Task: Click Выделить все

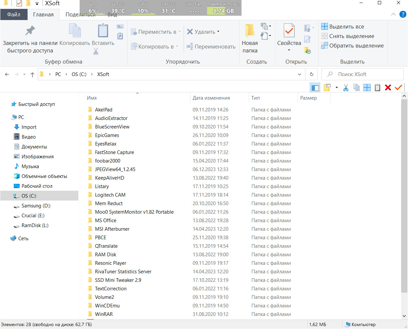Action: coord(343,27)
